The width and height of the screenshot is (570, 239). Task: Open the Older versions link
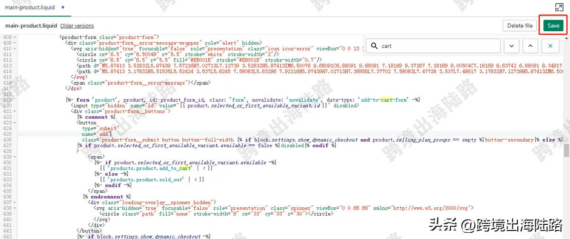(77, 26)
